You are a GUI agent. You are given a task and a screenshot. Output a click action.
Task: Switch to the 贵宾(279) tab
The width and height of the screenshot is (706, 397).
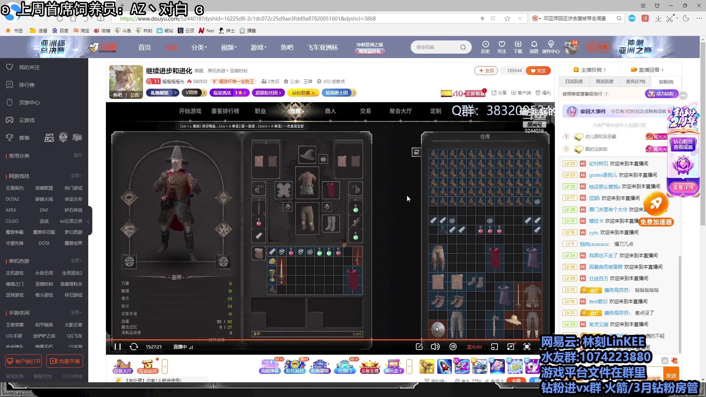tap(635, 82)
